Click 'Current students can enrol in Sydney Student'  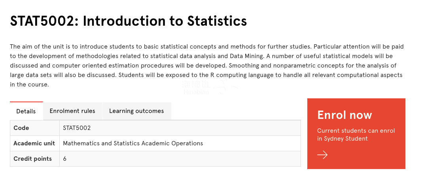(356, 135)
